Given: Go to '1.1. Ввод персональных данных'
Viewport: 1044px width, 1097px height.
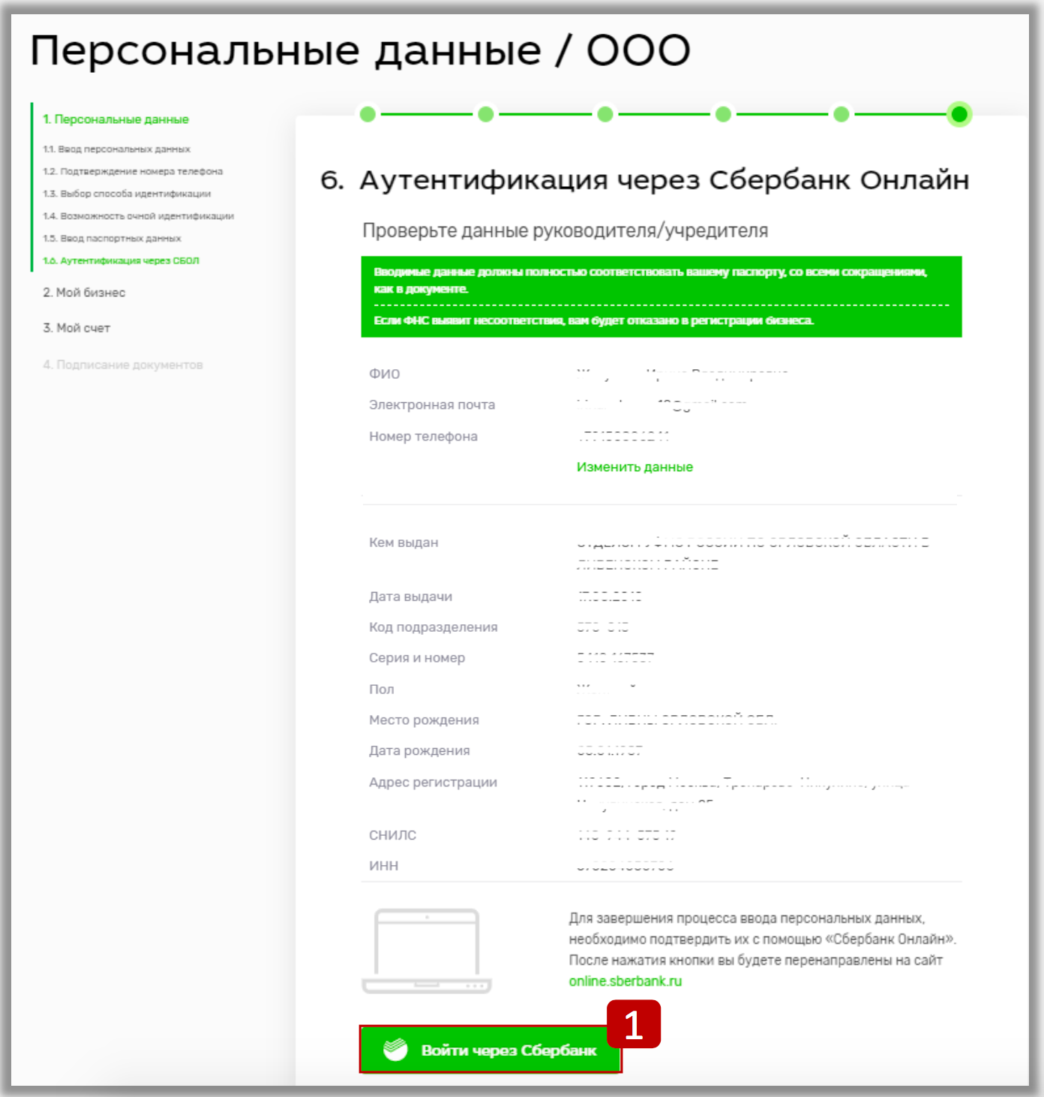Looking at the screenshot, I should [117, 149].
